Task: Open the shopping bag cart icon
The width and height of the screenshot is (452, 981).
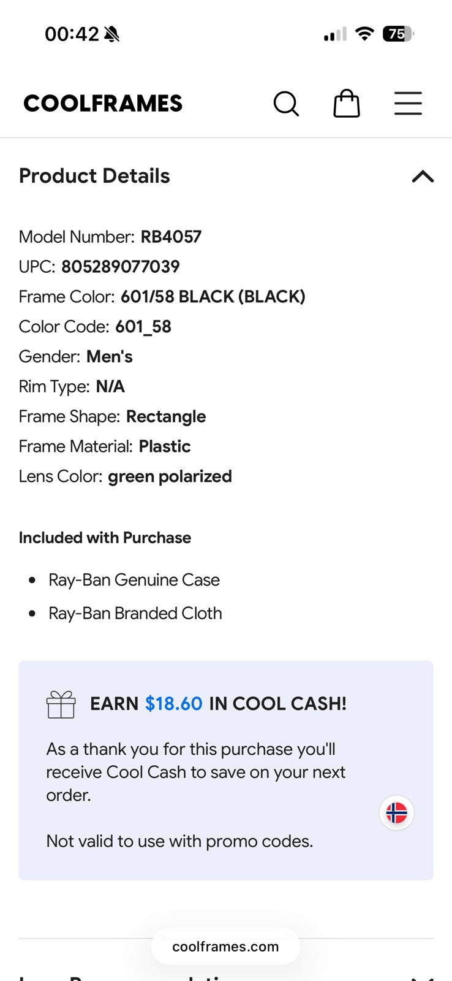Action: (x=347, y=103)
